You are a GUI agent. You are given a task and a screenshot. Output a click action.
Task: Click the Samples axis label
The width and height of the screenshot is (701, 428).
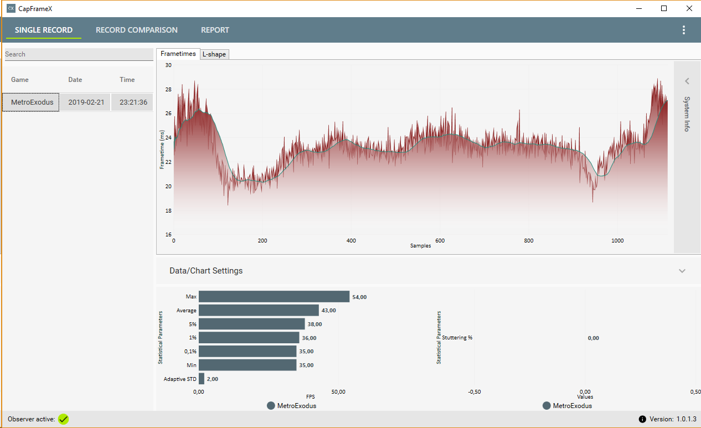tap(421, 245)
